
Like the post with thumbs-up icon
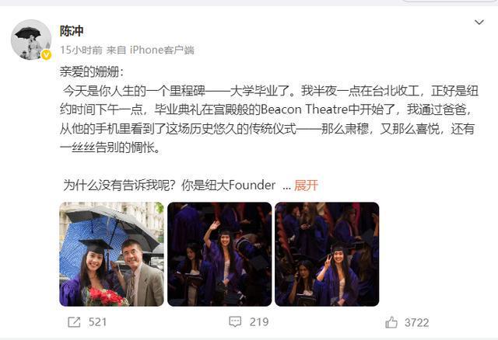(391, 322)
